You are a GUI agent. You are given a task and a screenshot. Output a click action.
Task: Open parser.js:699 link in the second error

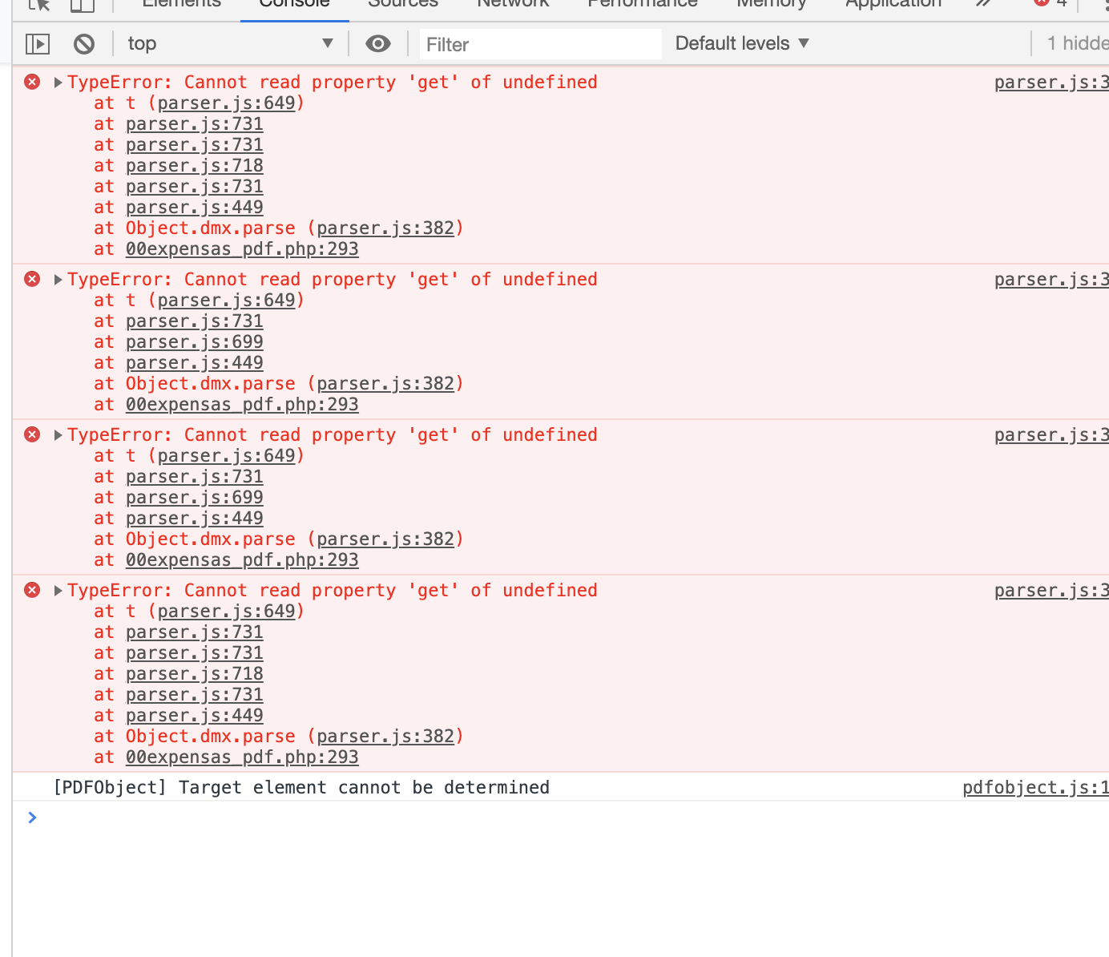pos(195,342)
